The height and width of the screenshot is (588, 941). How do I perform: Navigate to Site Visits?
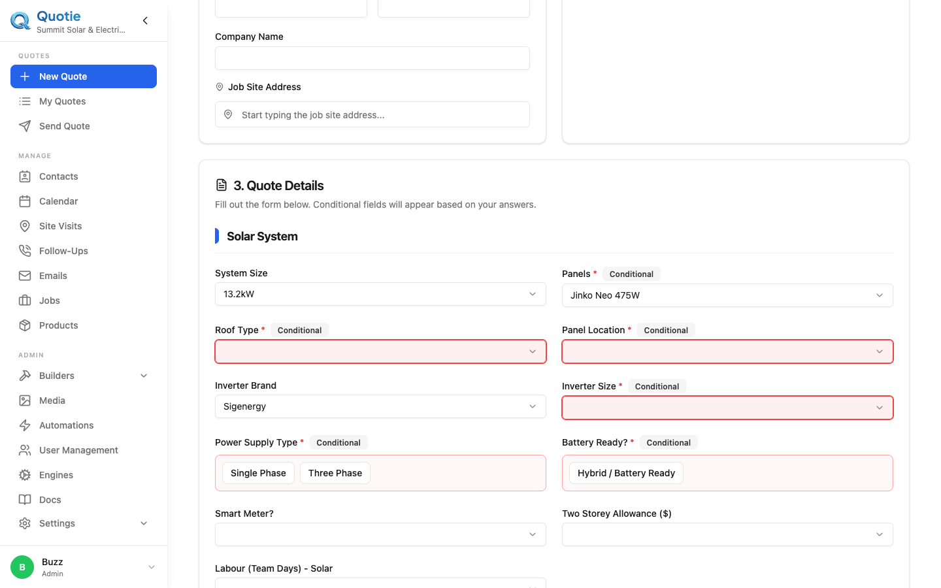[x=84, y=226]
